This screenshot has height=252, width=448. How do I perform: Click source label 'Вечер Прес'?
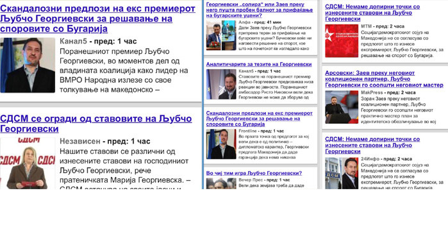[251, 180]
